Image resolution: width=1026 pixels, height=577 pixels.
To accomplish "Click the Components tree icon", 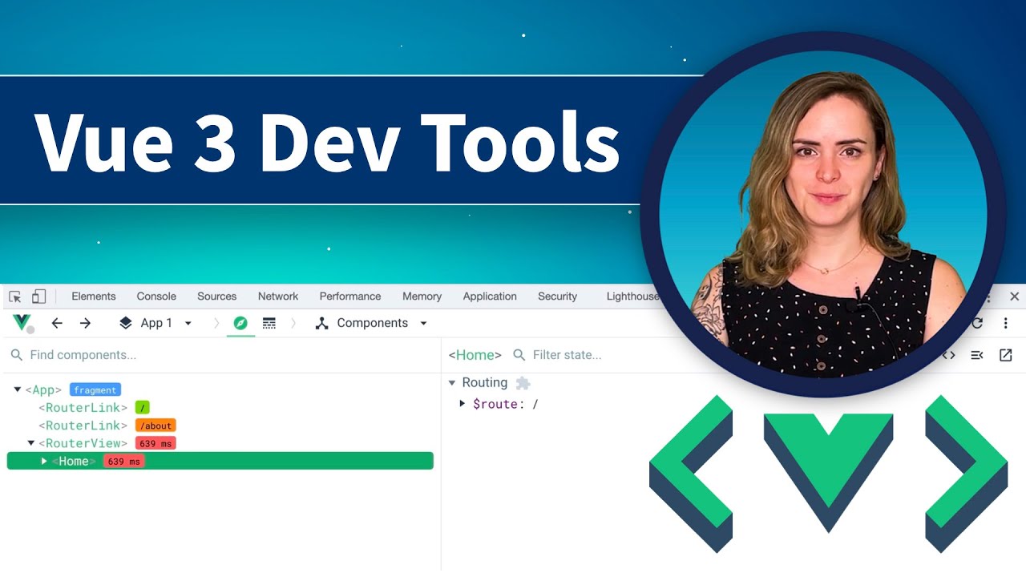I will click(322, 323).
